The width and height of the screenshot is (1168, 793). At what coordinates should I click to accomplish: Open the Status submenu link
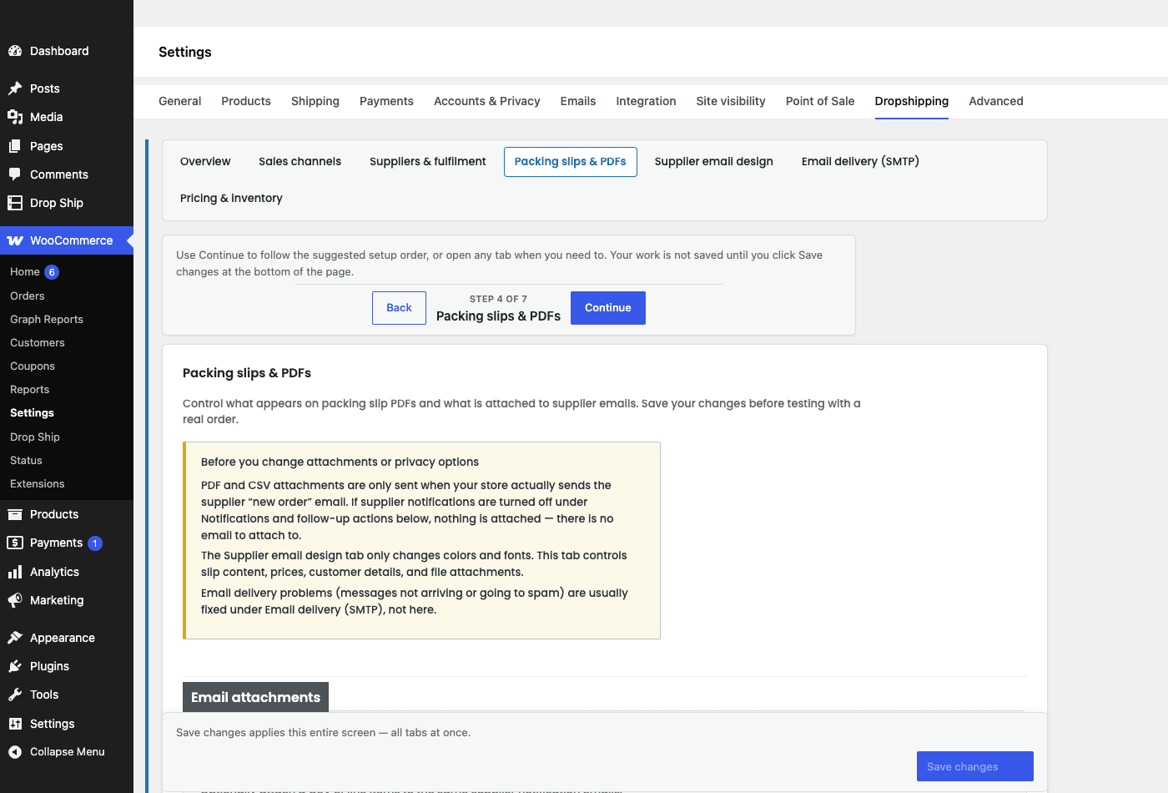pos(26,461)
